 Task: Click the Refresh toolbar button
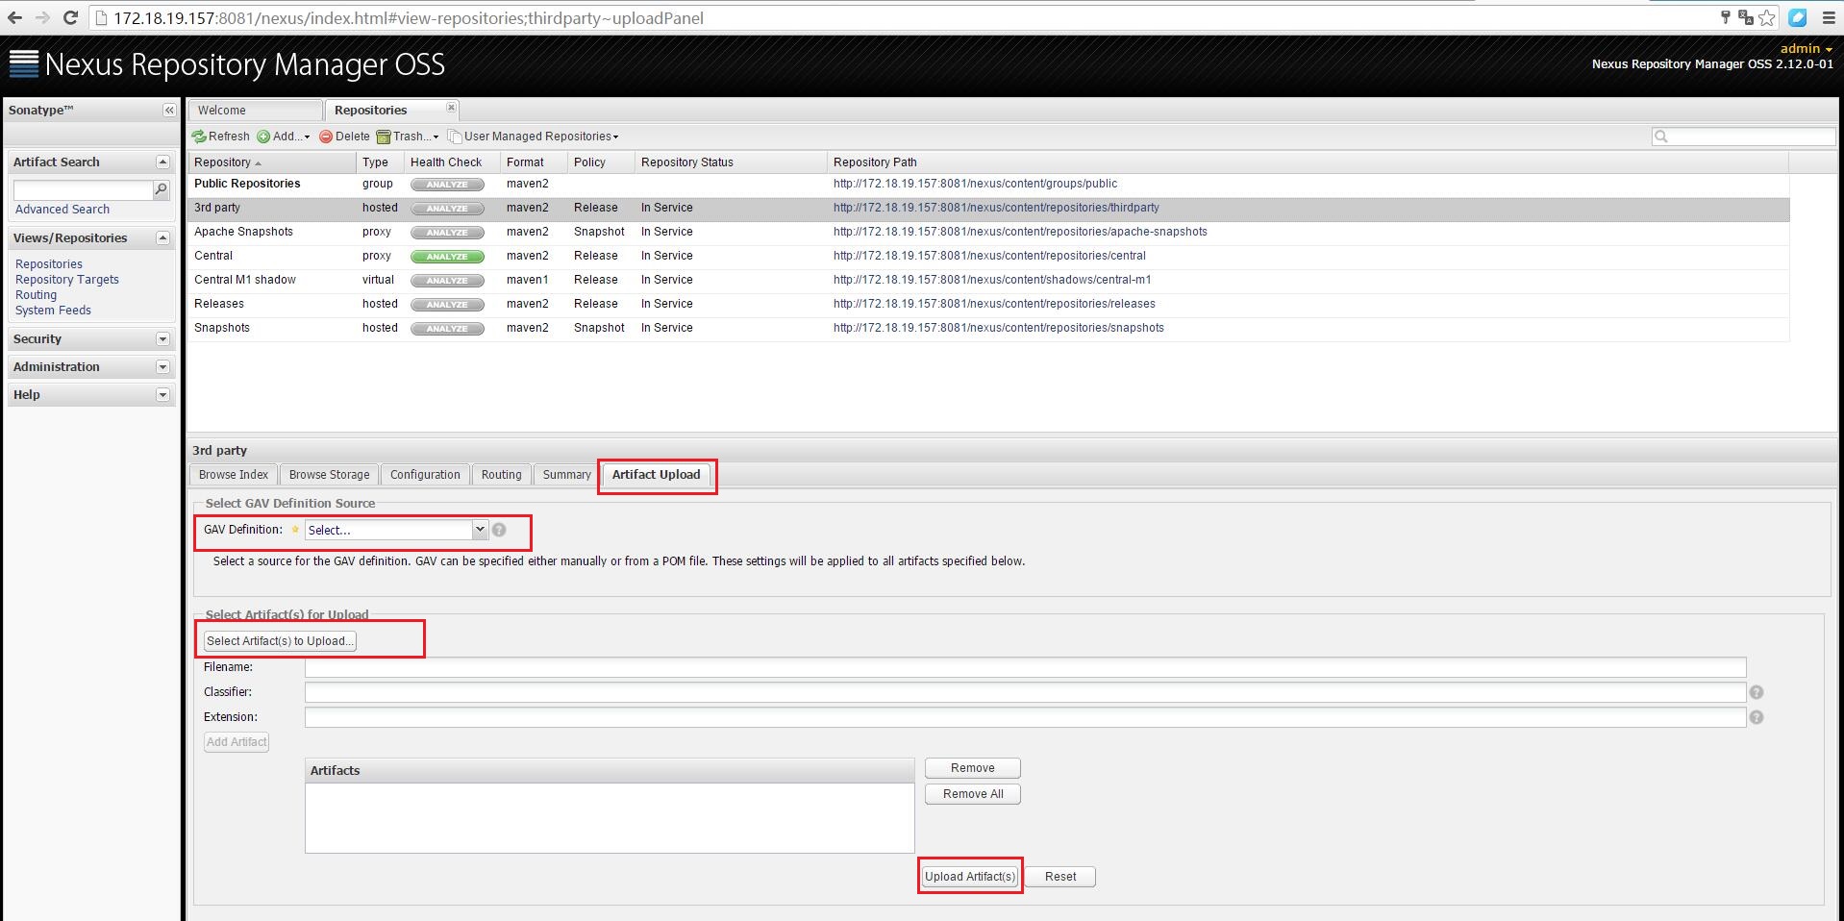pyautogui.click(x=221, y=137)
